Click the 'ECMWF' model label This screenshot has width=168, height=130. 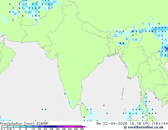[43, 124]
